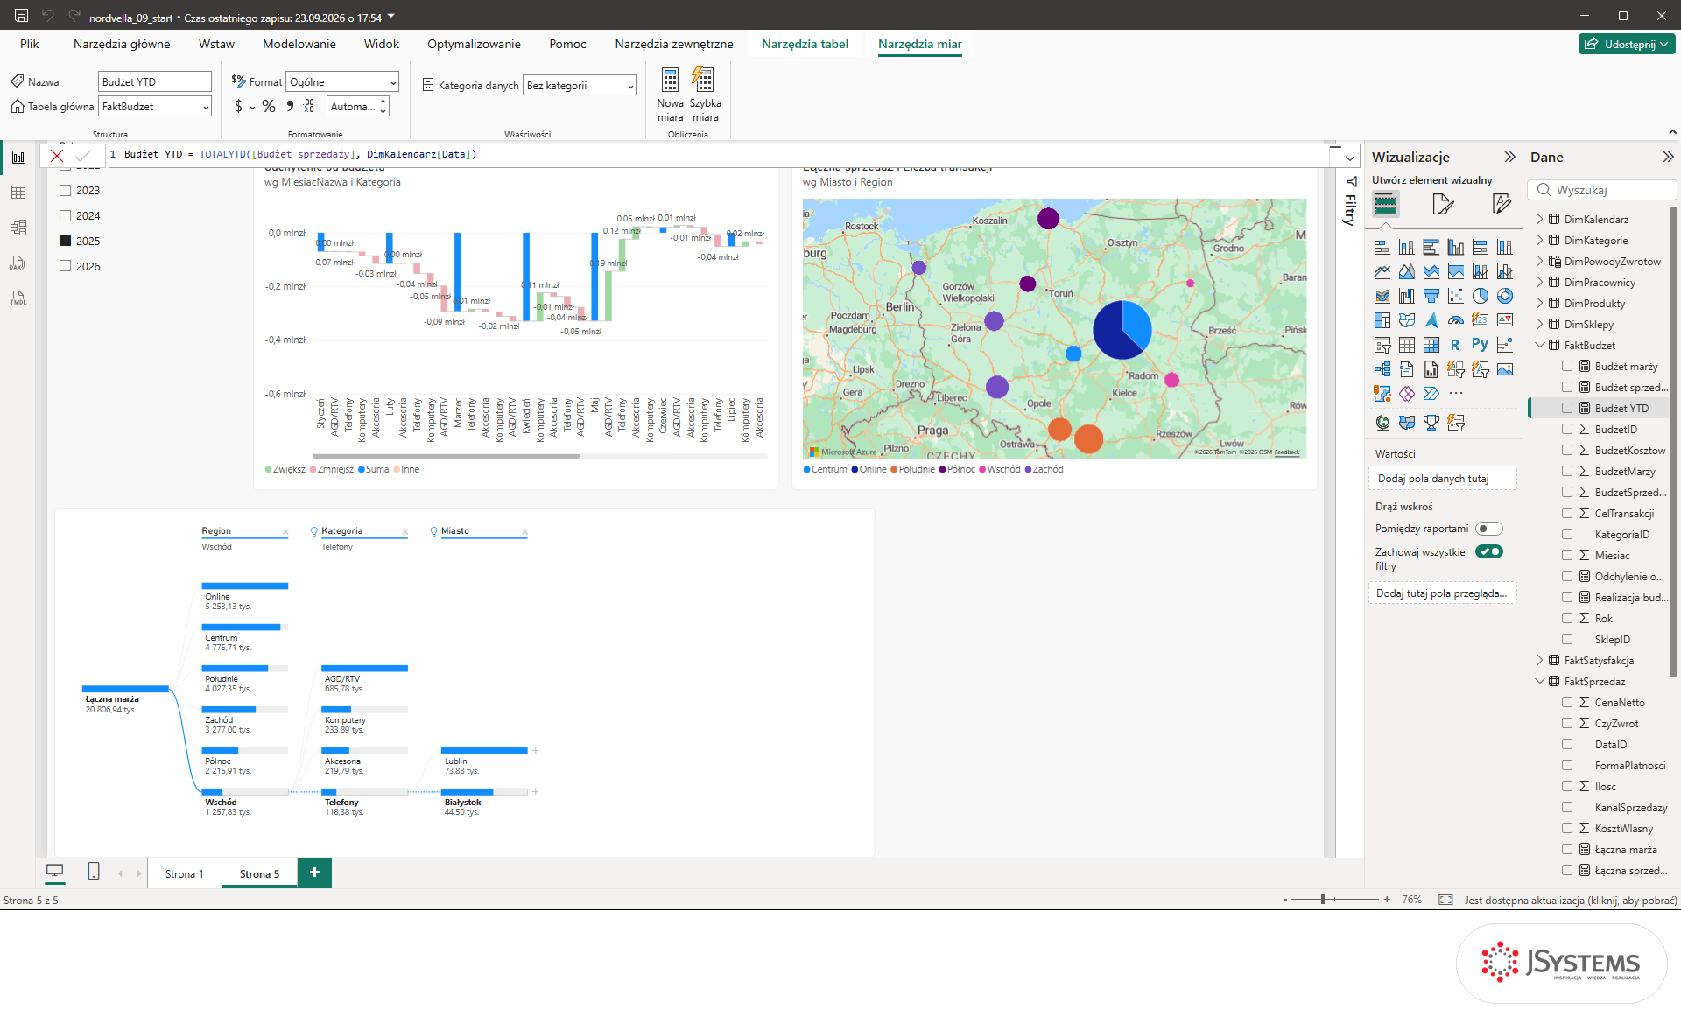This screenshot has height=1017, width=1681.
Task: Choose the stacked bar chart icon
Action: [1382, 247]
